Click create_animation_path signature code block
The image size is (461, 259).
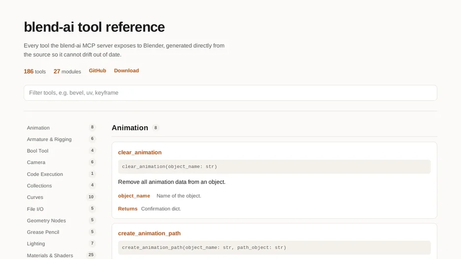274,248
